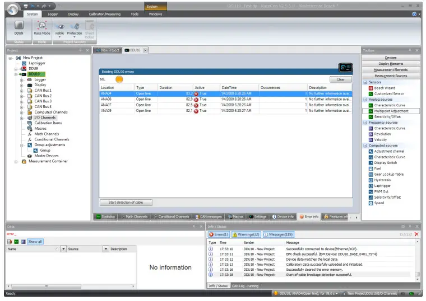Click Data panel horizontal scrollbar
This screenshot has height=301, width=426.
[46, 286]
